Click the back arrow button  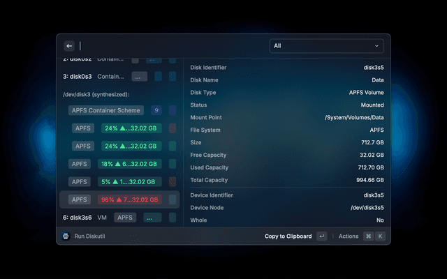(x=69, y=46)
